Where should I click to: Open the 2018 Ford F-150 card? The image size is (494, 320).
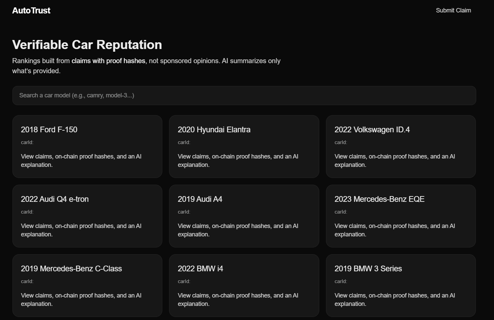click(x=87, y=147)
